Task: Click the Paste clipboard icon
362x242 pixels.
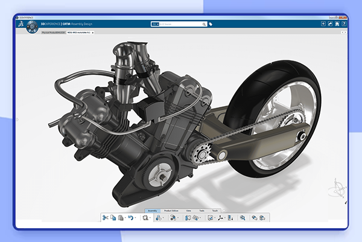Action: tap(121, 217)
